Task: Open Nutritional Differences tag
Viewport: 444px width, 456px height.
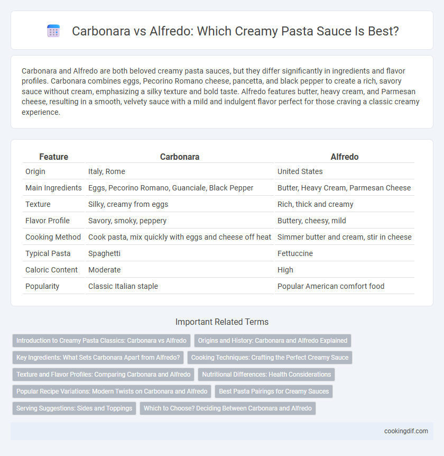Action: (266, 375)
